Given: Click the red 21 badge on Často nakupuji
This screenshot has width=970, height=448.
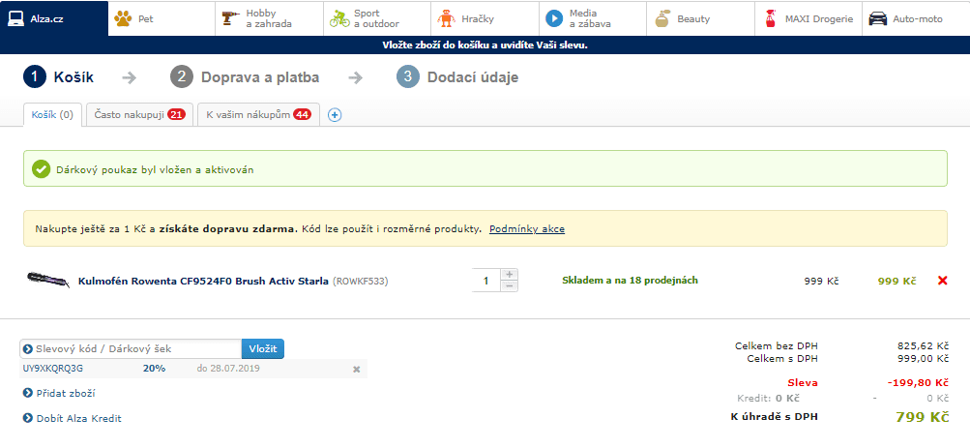Looking at the screenshot, I should point(176,114).
